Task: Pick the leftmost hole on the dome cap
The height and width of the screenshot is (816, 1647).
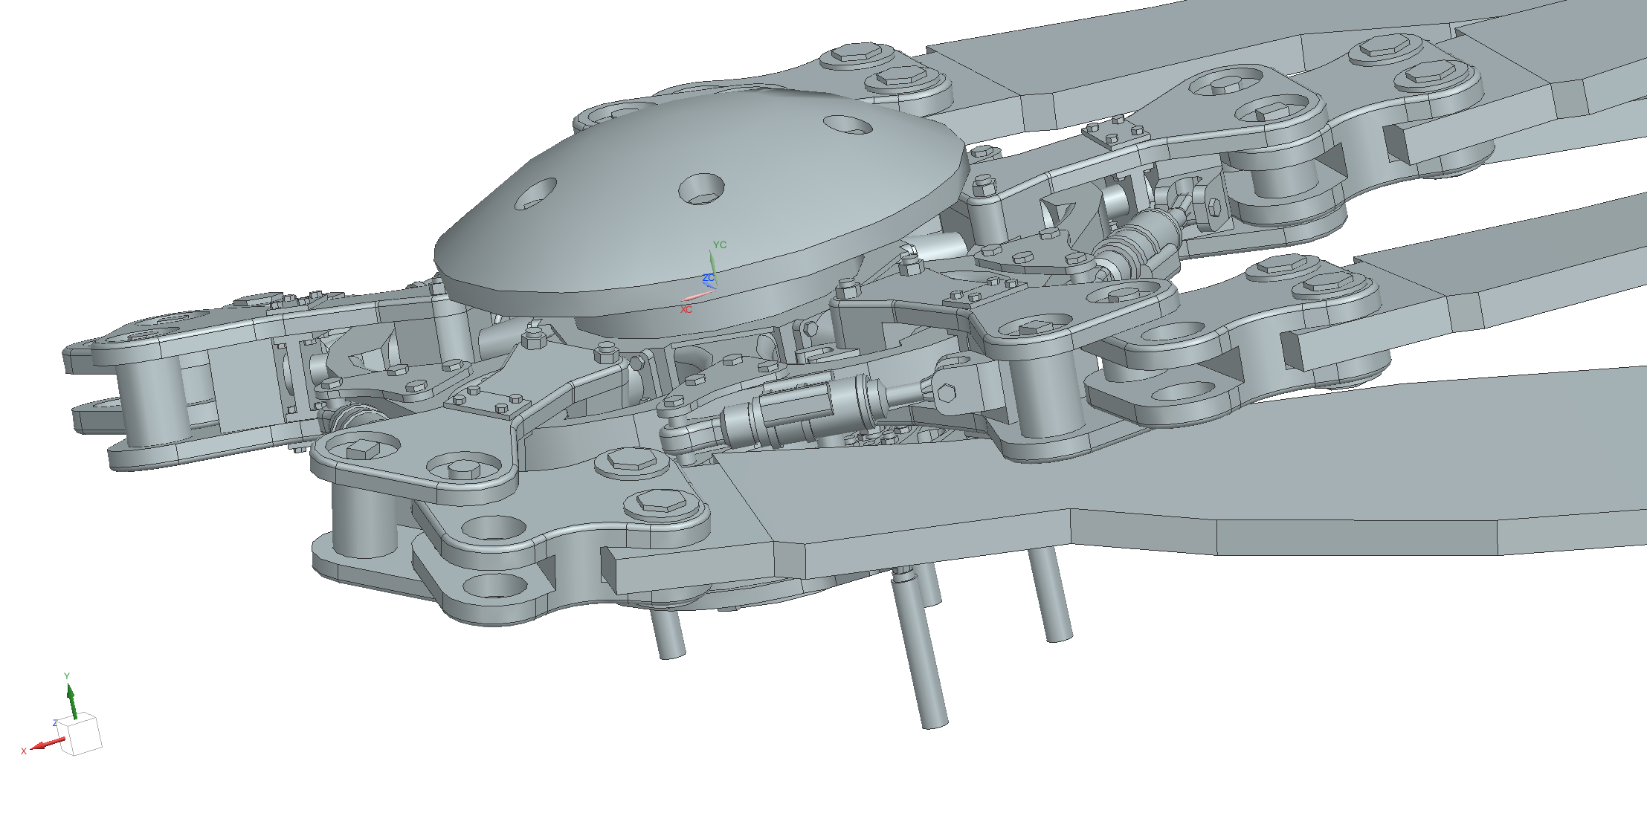Action: click(x=536, y=193)
